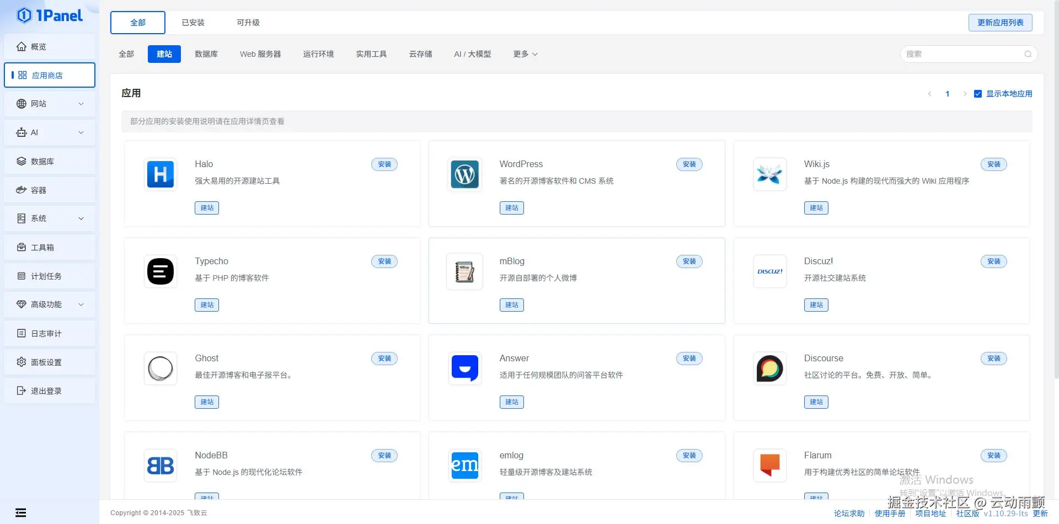Screen dimensions: 1059x524
Task: Go to previous page arrow
Action: tap(930, 94)
